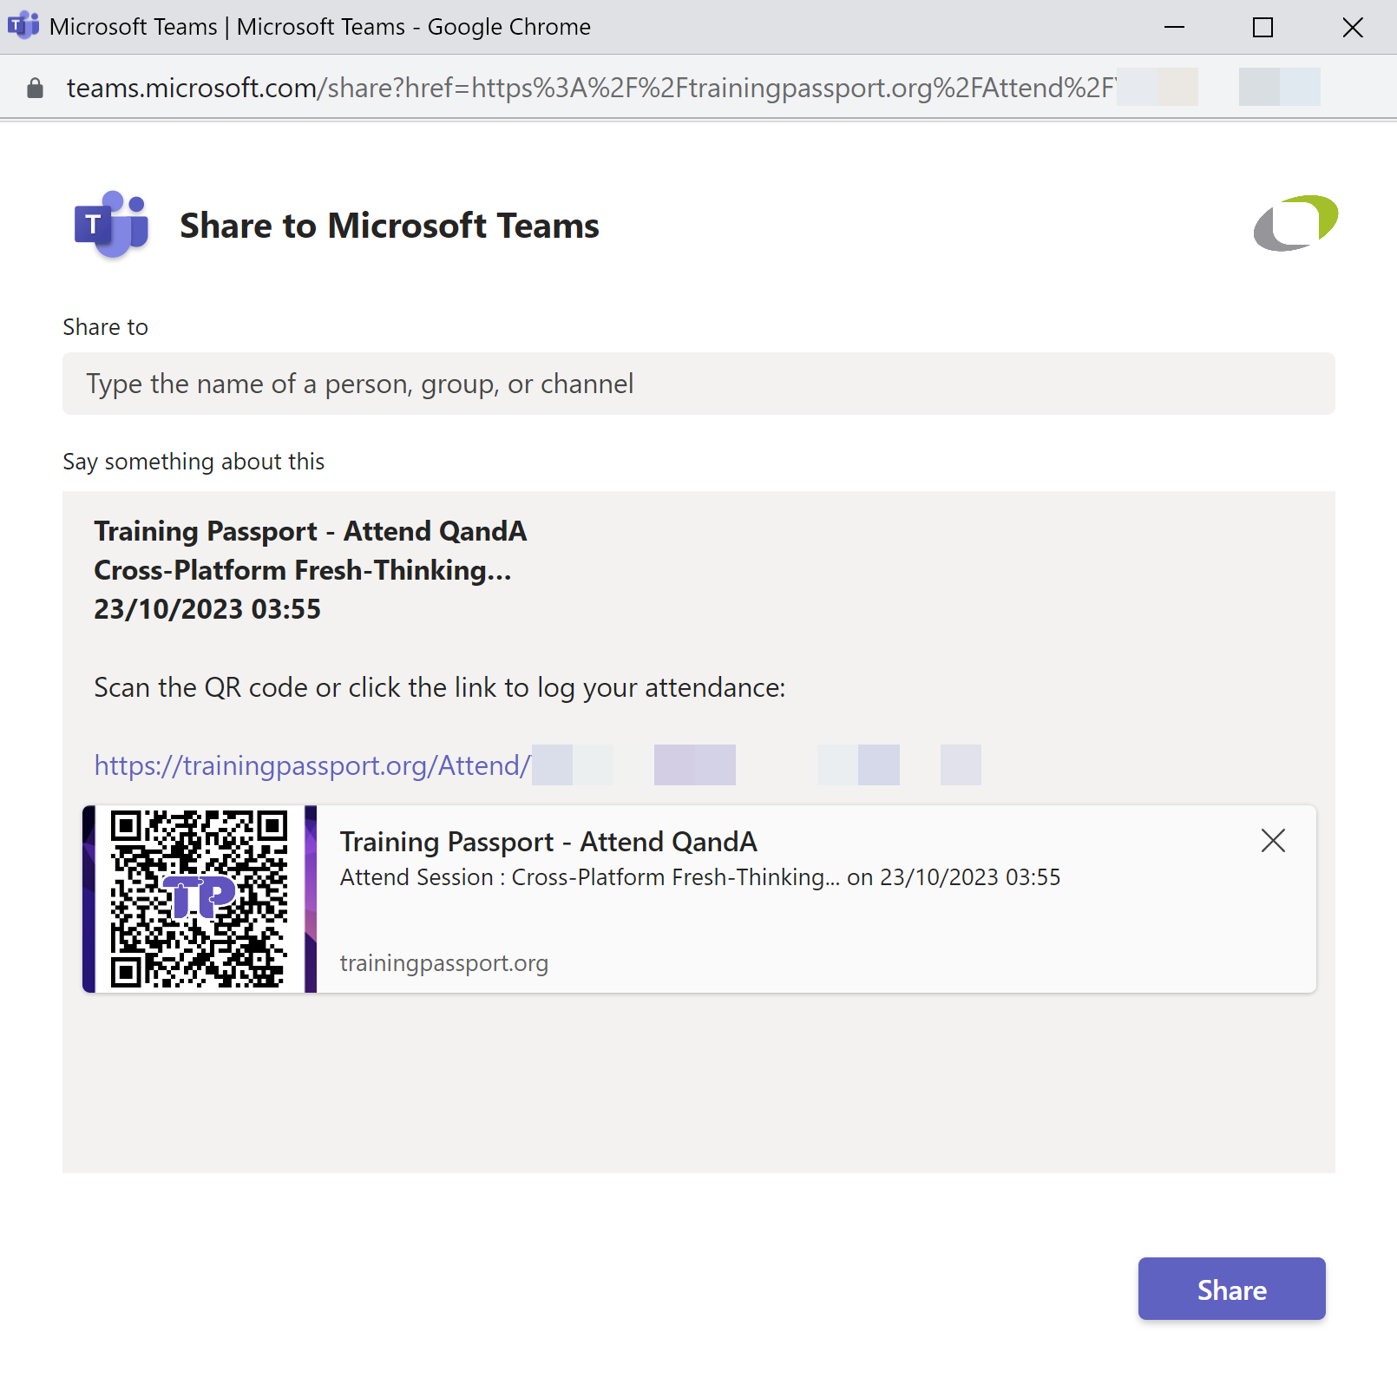Click the lock icon in address bar
This screenshot has height=1378, width=1397.
click(x=35, y=88)
